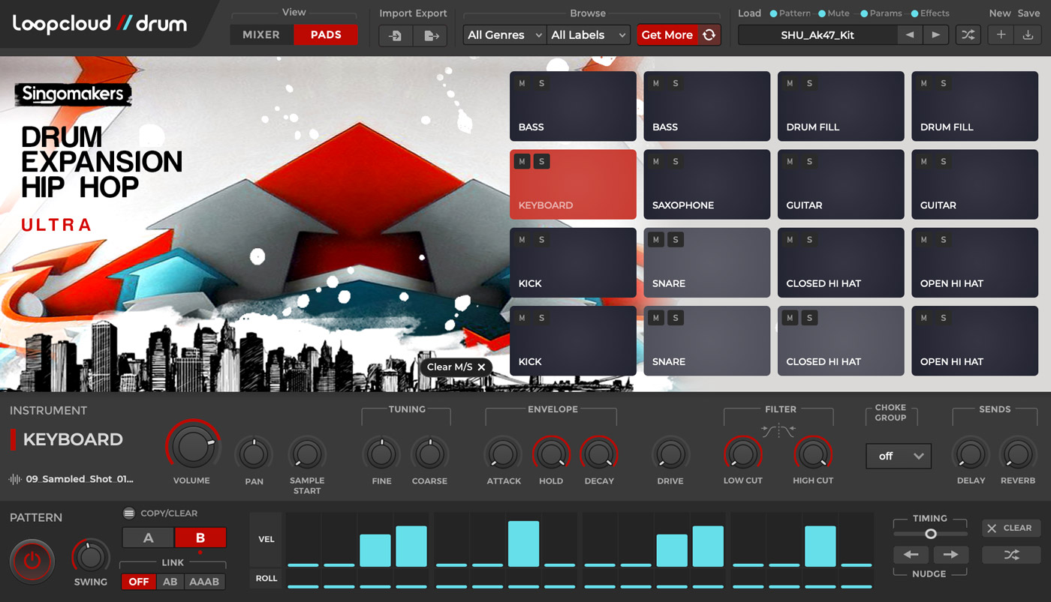The height and width of the screenshot is (602, 1051).
Task: Select the ROLL row tab
Action: pyautogui.click(x=267, y=579)
